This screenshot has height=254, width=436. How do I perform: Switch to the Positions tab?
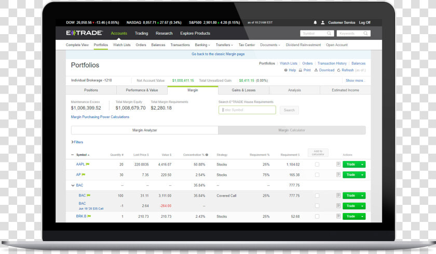click(91, 90)
